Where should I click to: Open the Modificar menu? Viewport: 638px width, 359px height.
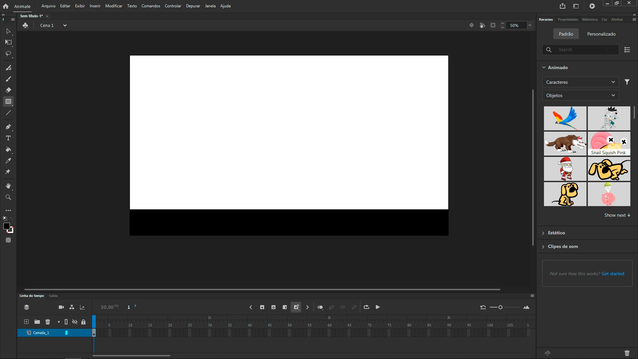[x=114, y=6]
